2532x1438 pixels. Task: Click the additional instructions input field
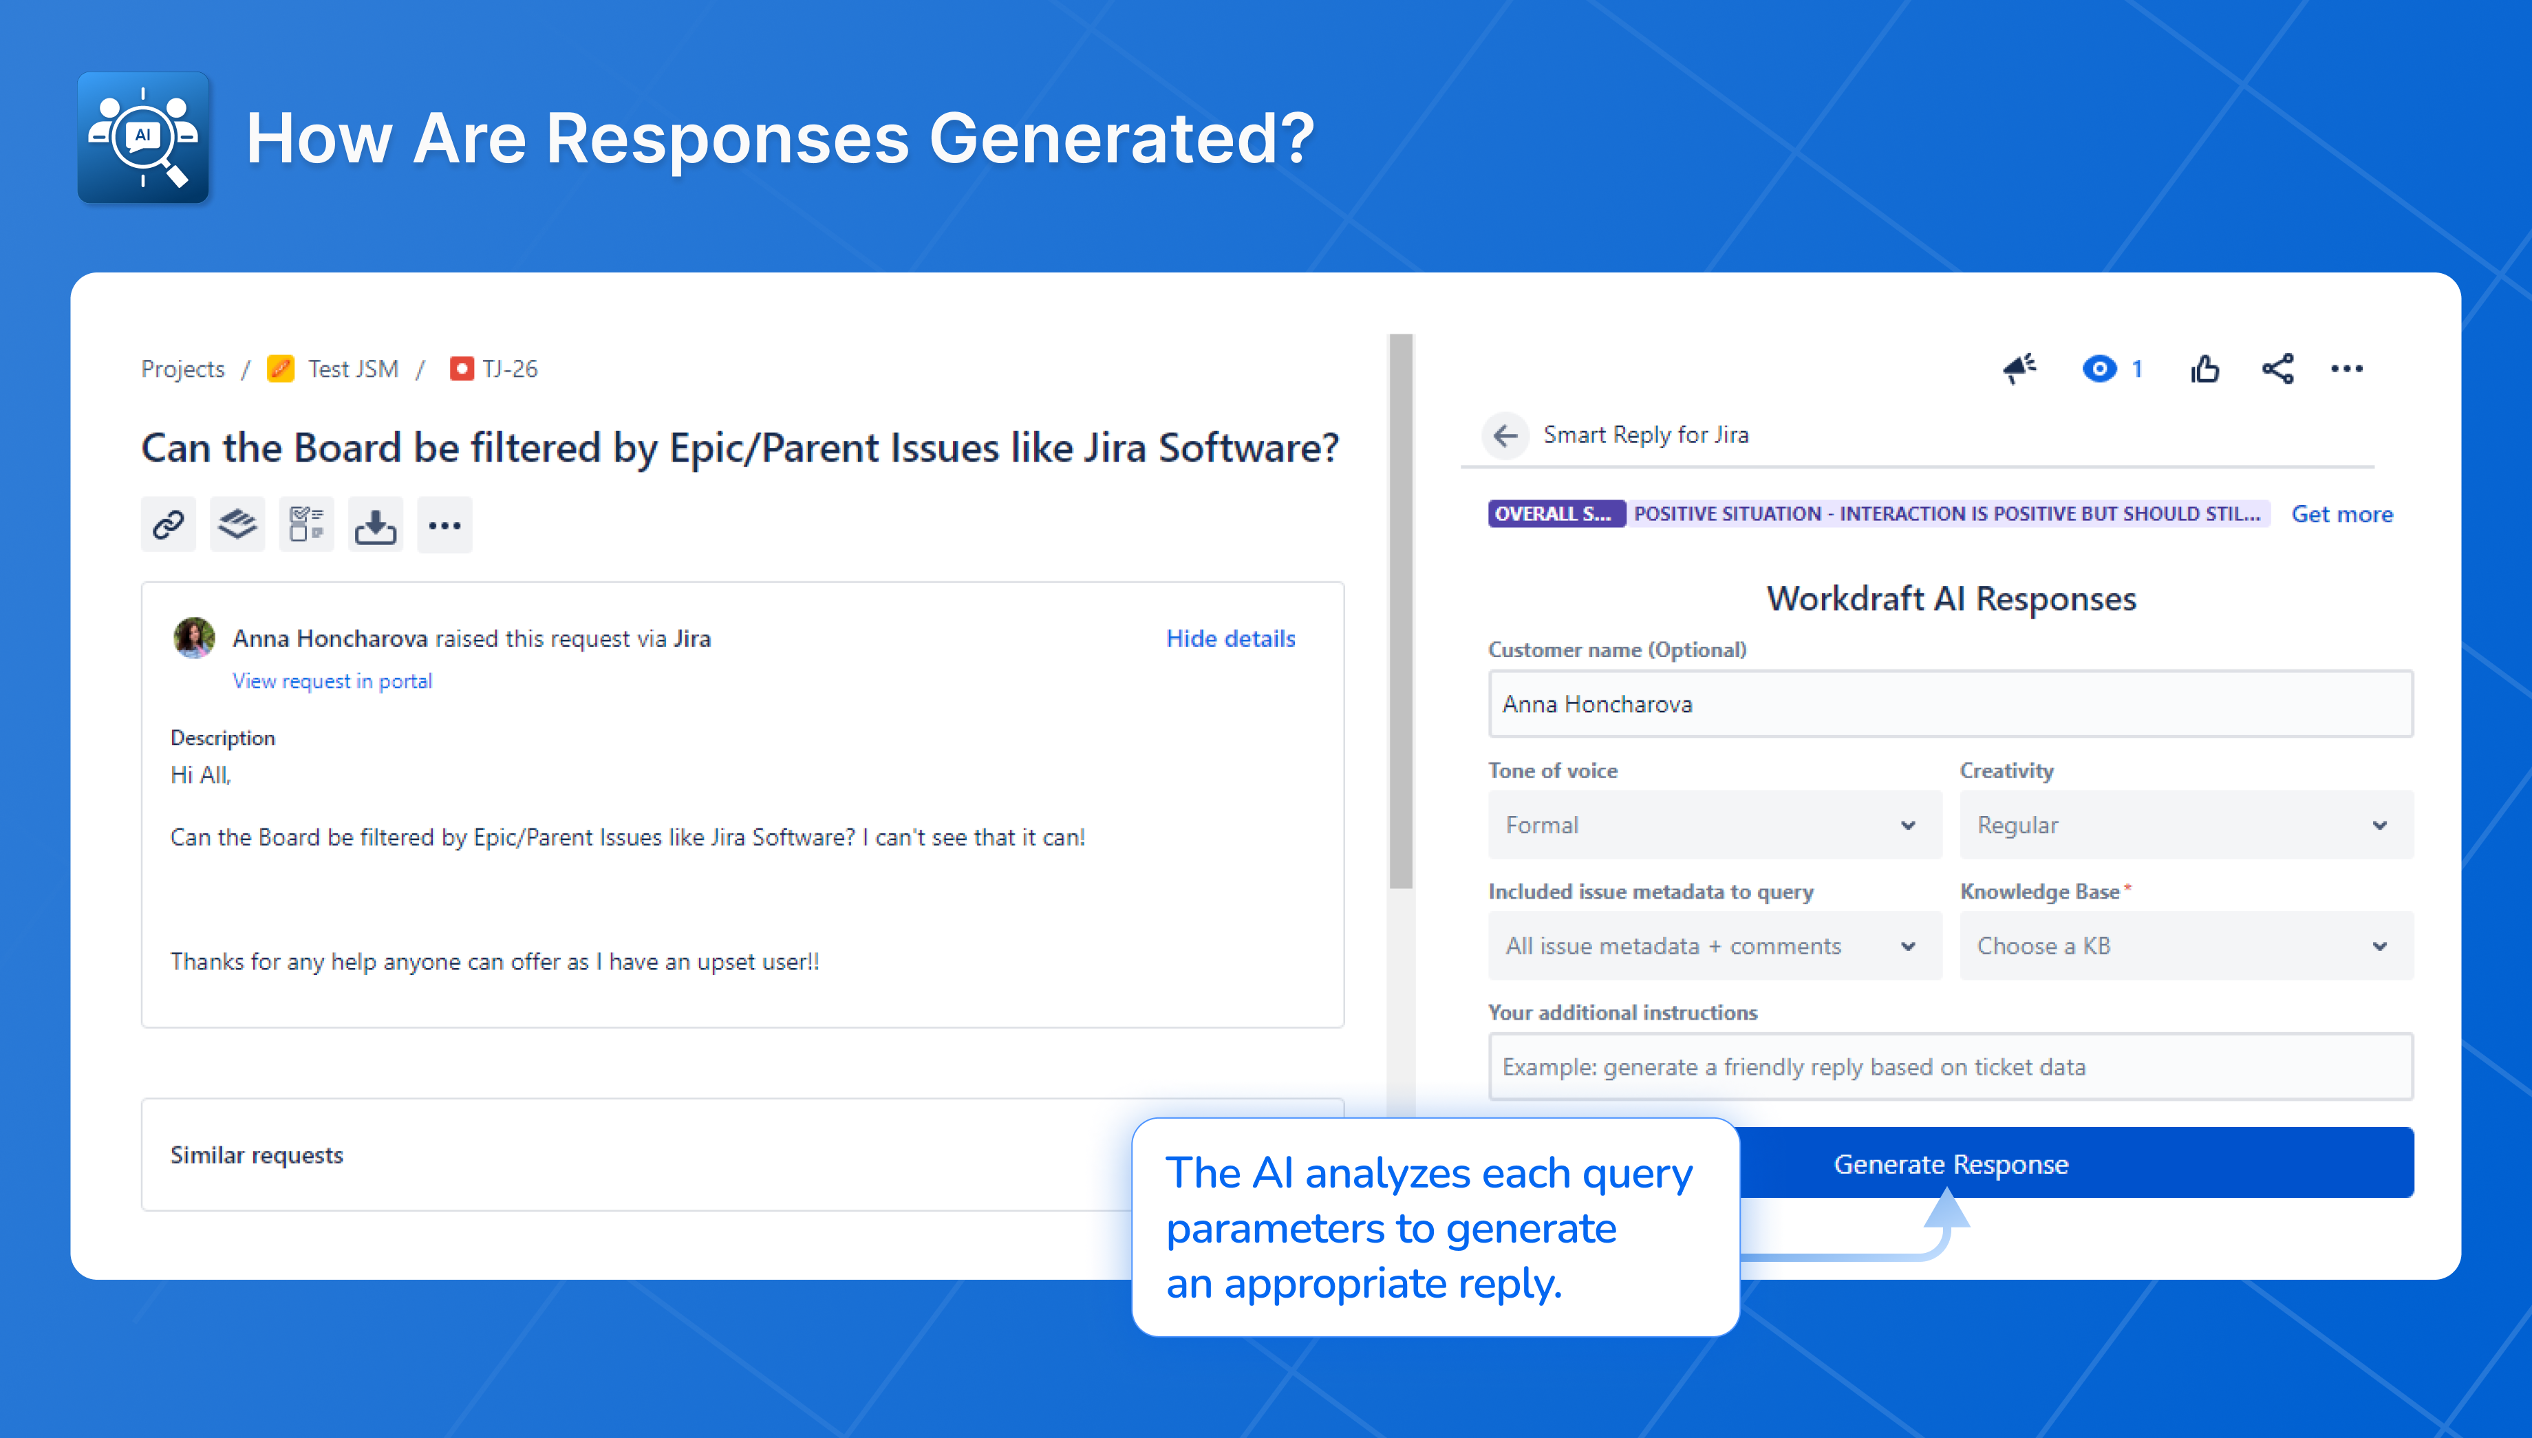[1949, 1066]
